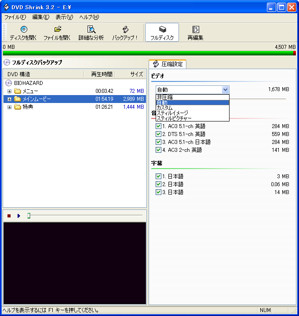Click the 再生時間 column header

coord(99,74)
